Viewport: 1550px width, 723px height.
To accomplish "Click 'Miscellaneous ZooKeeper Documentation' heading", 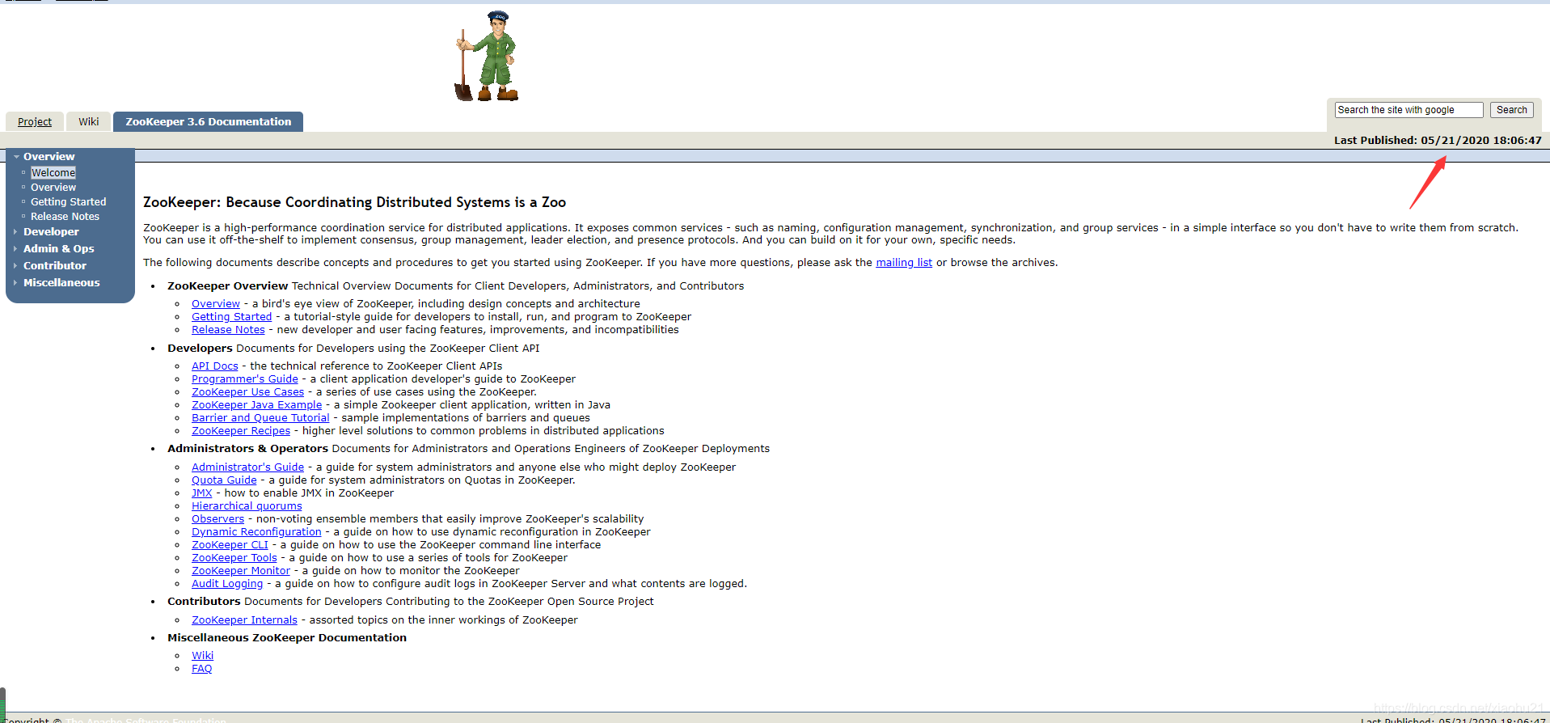I will [287, 638].
